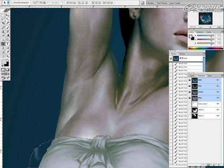Switch to Quick Mask mode
Image resolution: width=224 pixels, height=168 pixels.
coord(8,70)
